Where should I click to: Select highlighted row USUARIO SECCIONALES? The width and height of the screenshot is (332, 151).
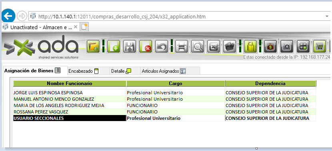point(164,118)
